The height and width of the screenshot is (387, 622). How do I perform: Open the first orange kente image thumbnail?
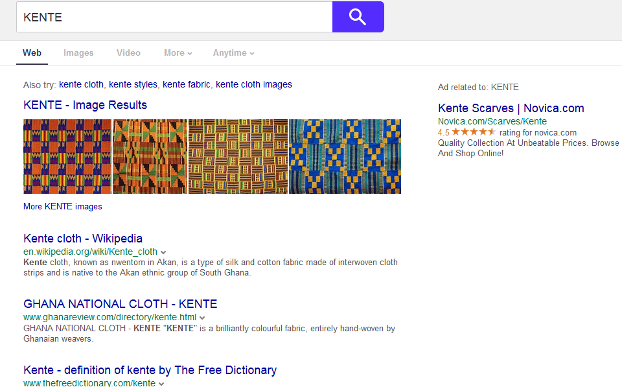pos(67,156)
